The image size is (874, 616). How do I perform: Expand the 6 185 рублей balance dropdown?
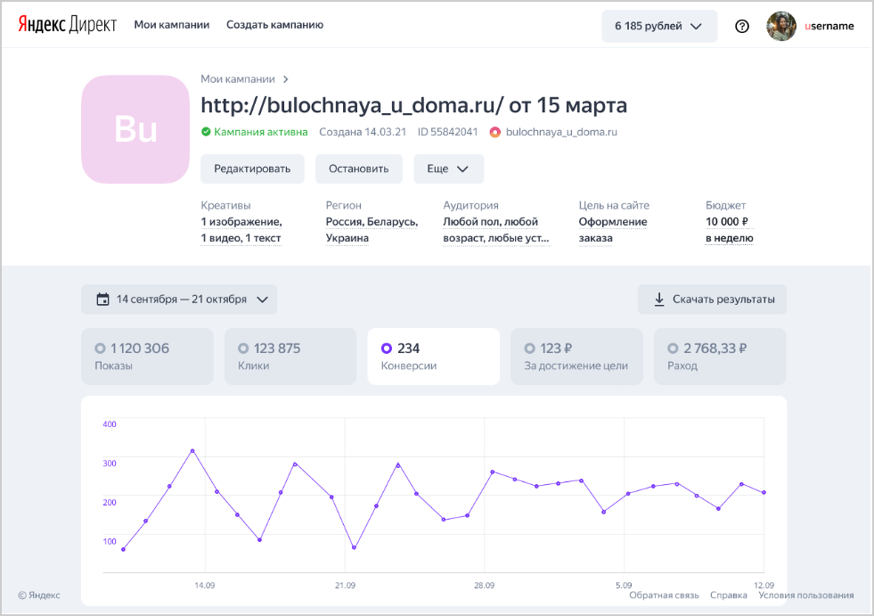coord(658,26)
